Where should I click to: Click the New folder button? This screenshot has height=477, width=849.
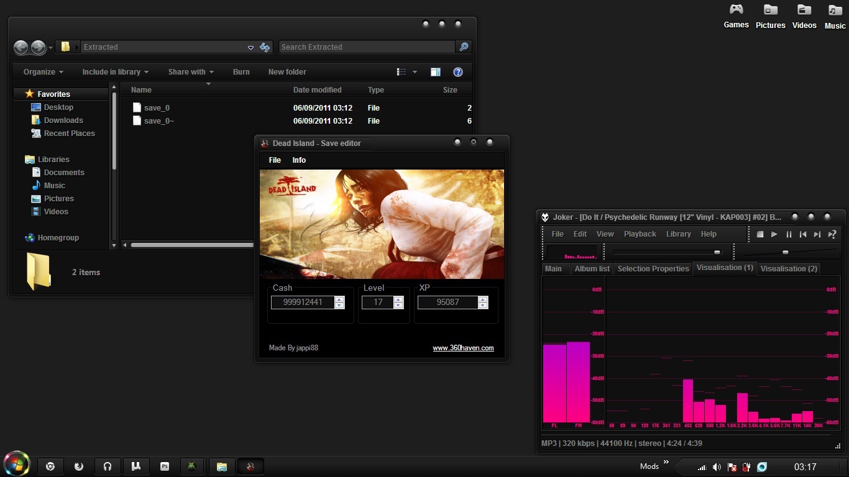point(287,72)
